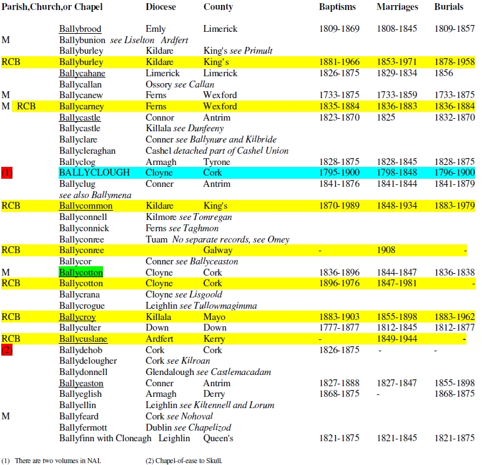The image size is (482, 465).
Task: Select the Marriages column header
Action: (397, 7)
